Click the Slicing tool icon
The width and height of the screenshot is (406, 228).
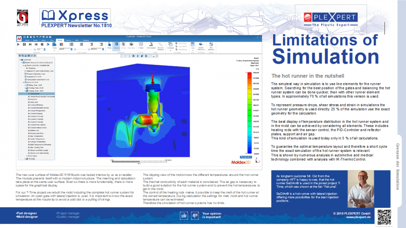(123, 45)
